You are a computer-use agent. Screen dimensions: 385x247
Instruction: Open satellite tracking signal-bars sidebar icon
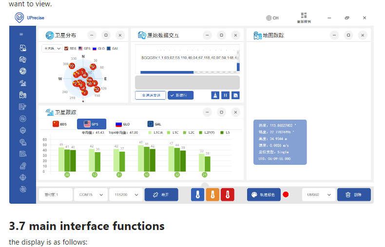click(x=23, y=83)
